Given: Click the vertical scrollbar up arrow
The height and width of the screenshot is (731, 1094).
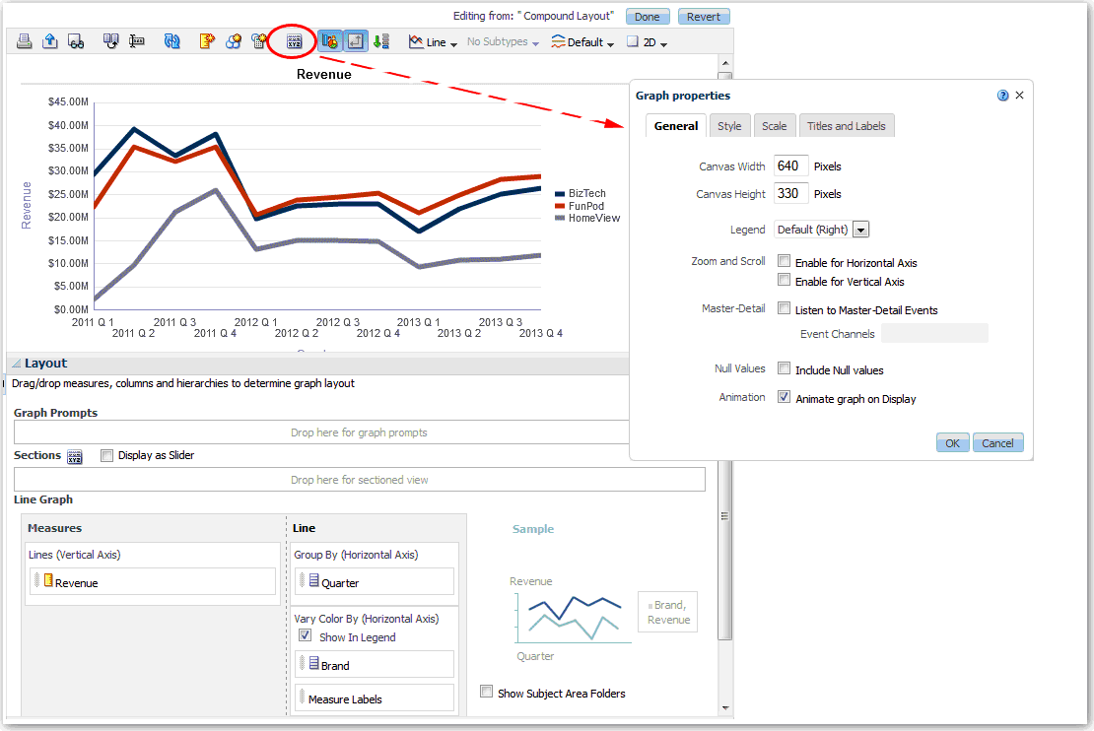Looking at the screenshot, I should (x=725, y=63).
